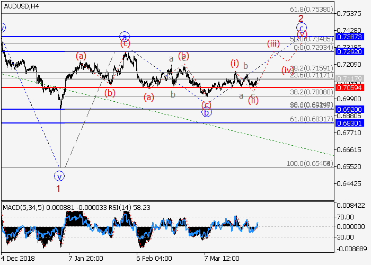Screen dimensions: 371x265
Task: Click the red (iii) forecast wave label
Action: pos(273,43)
